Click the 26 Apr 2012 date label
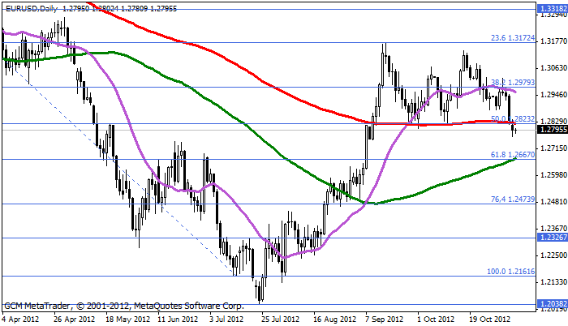Screen dimensions: 568x326 click(75, 320)
